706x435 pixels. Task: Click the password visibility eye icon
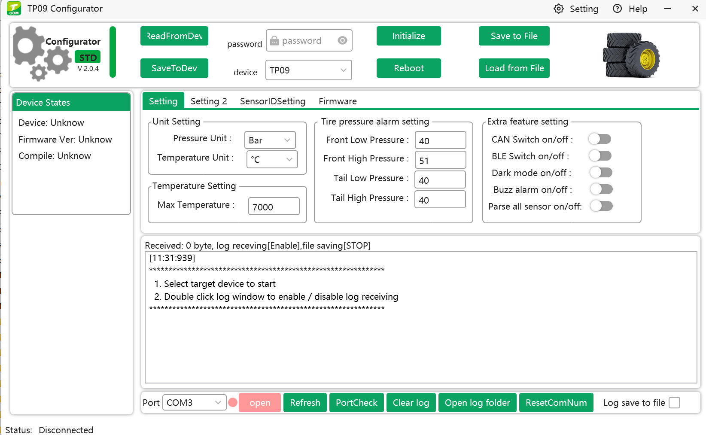click(342, 40)
